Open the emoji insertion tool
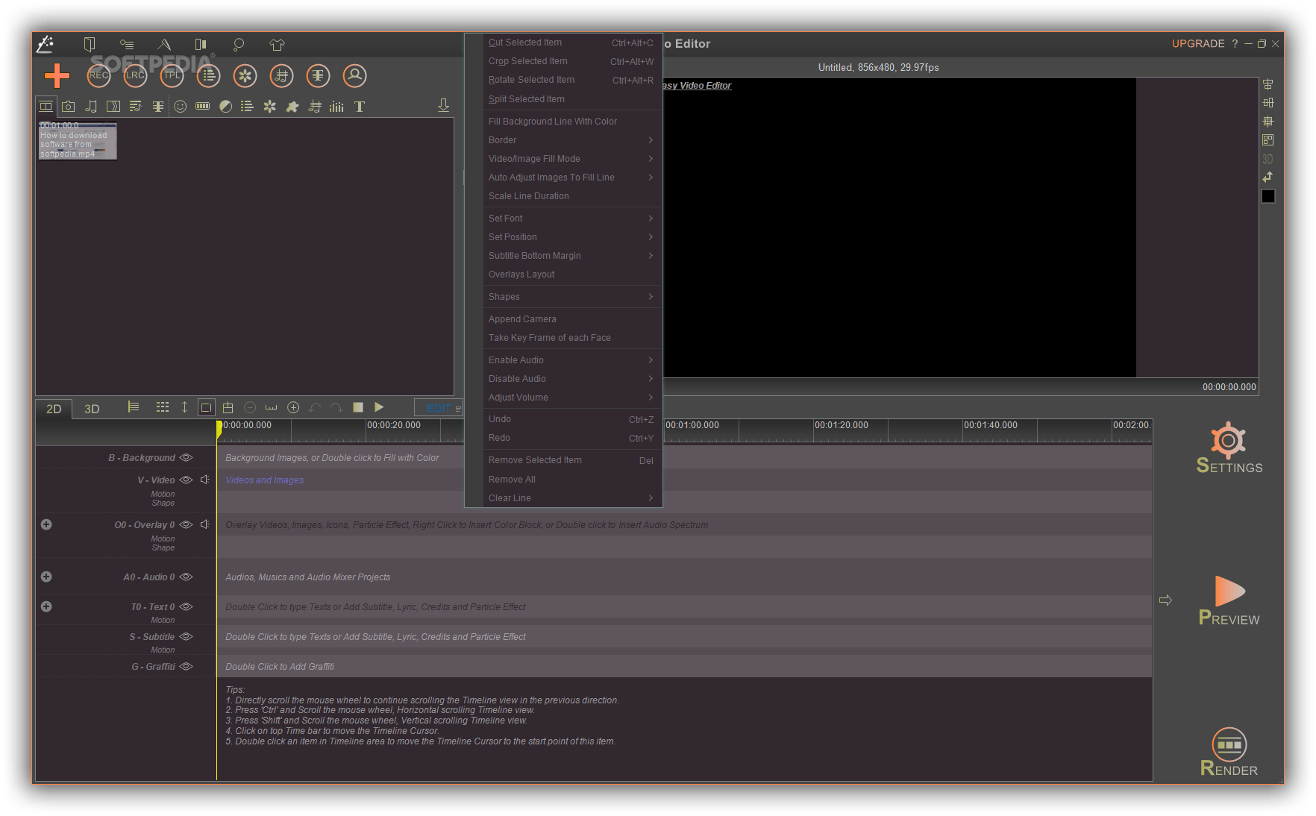This screenshot has width=1316, height=816. (180, 107)
